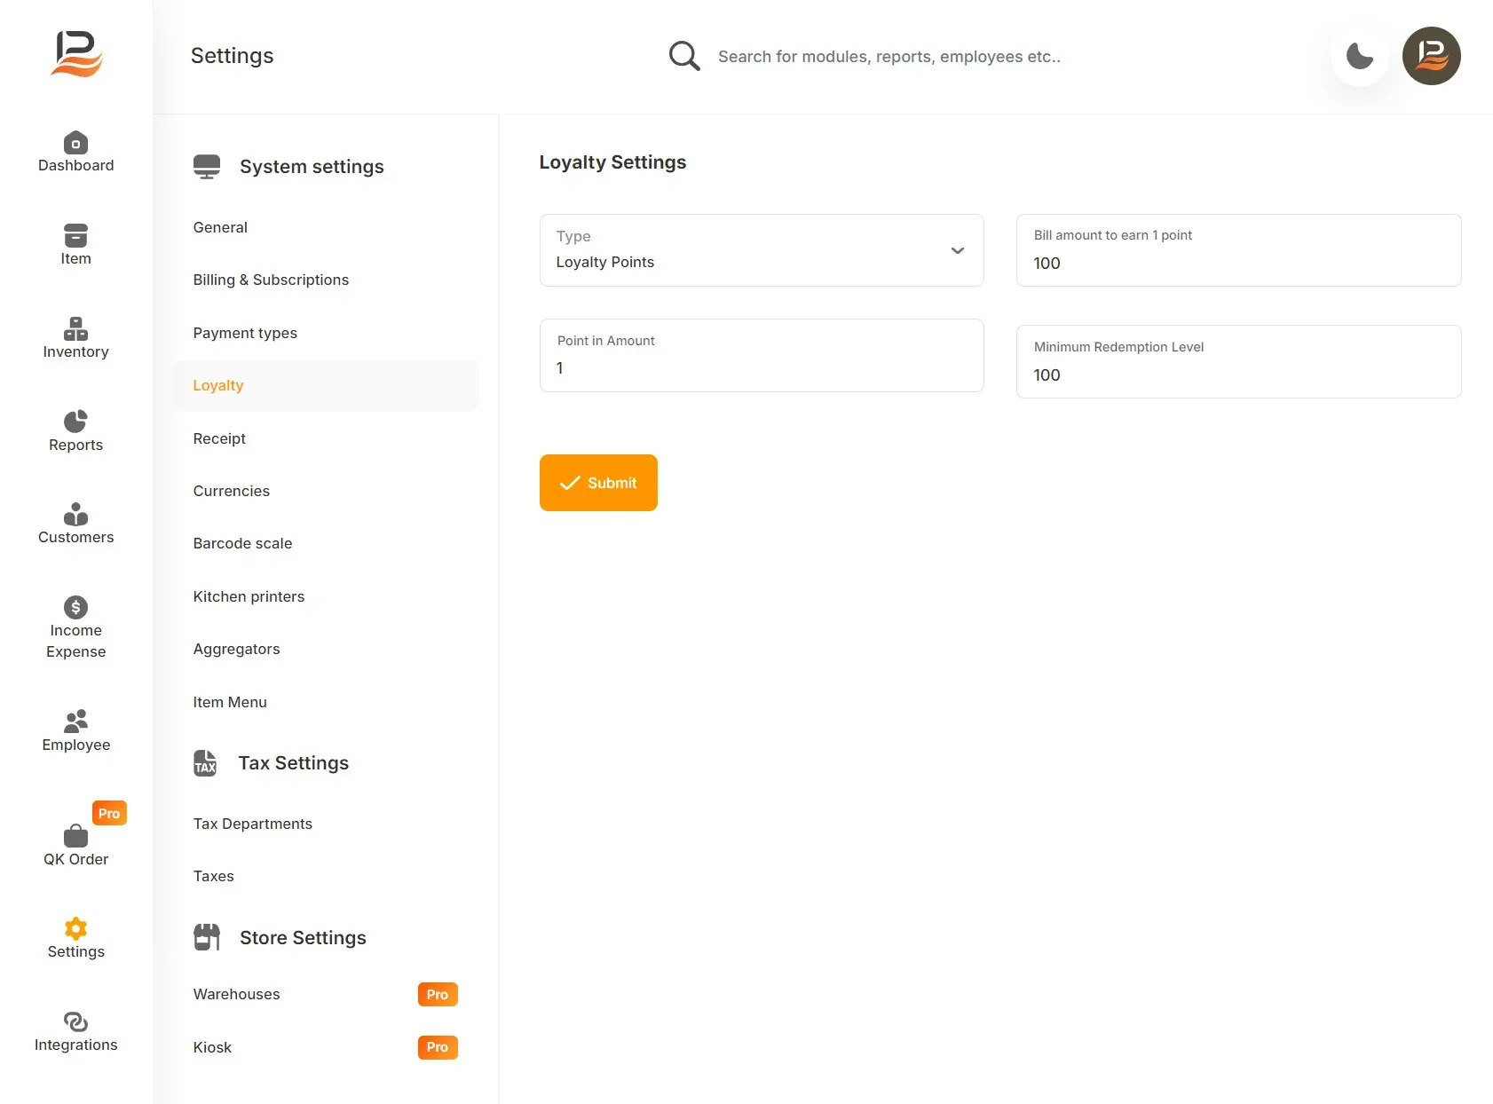This screenshot has height=1104, width=1493.
Task: Click the Tax Settings section heading text
Action: 293,763
